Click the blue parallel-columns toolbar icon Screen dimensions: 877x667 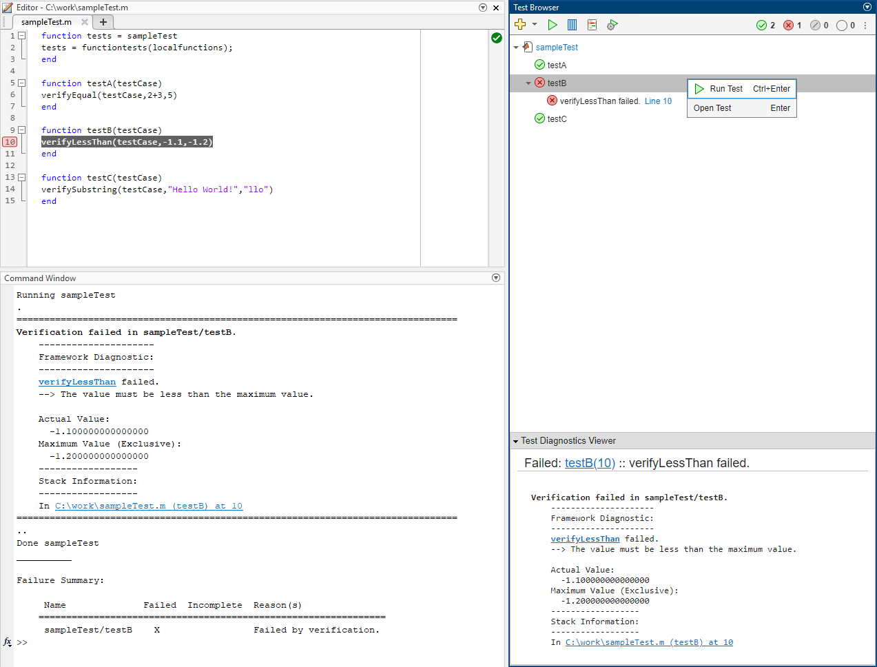click(x=572, y=25)
